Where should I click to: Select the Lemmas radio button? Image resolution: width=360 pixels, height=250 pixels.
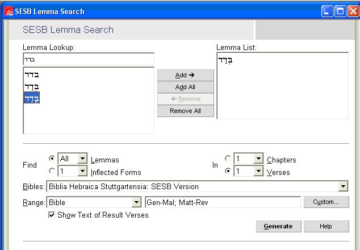point(52,159)
